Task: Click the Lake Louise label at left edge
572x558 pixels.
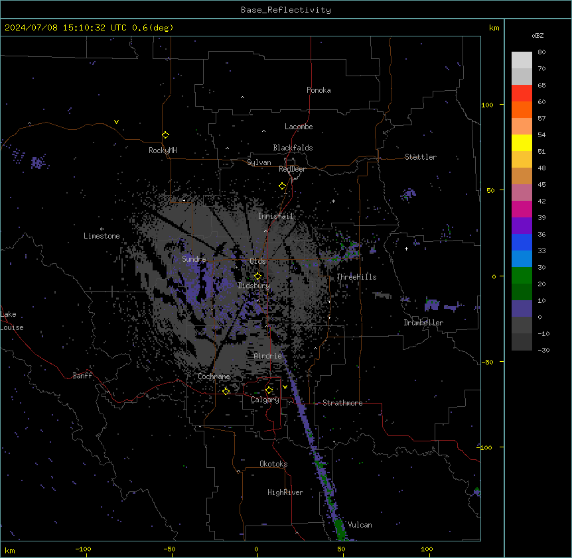Action: (12, 321)
